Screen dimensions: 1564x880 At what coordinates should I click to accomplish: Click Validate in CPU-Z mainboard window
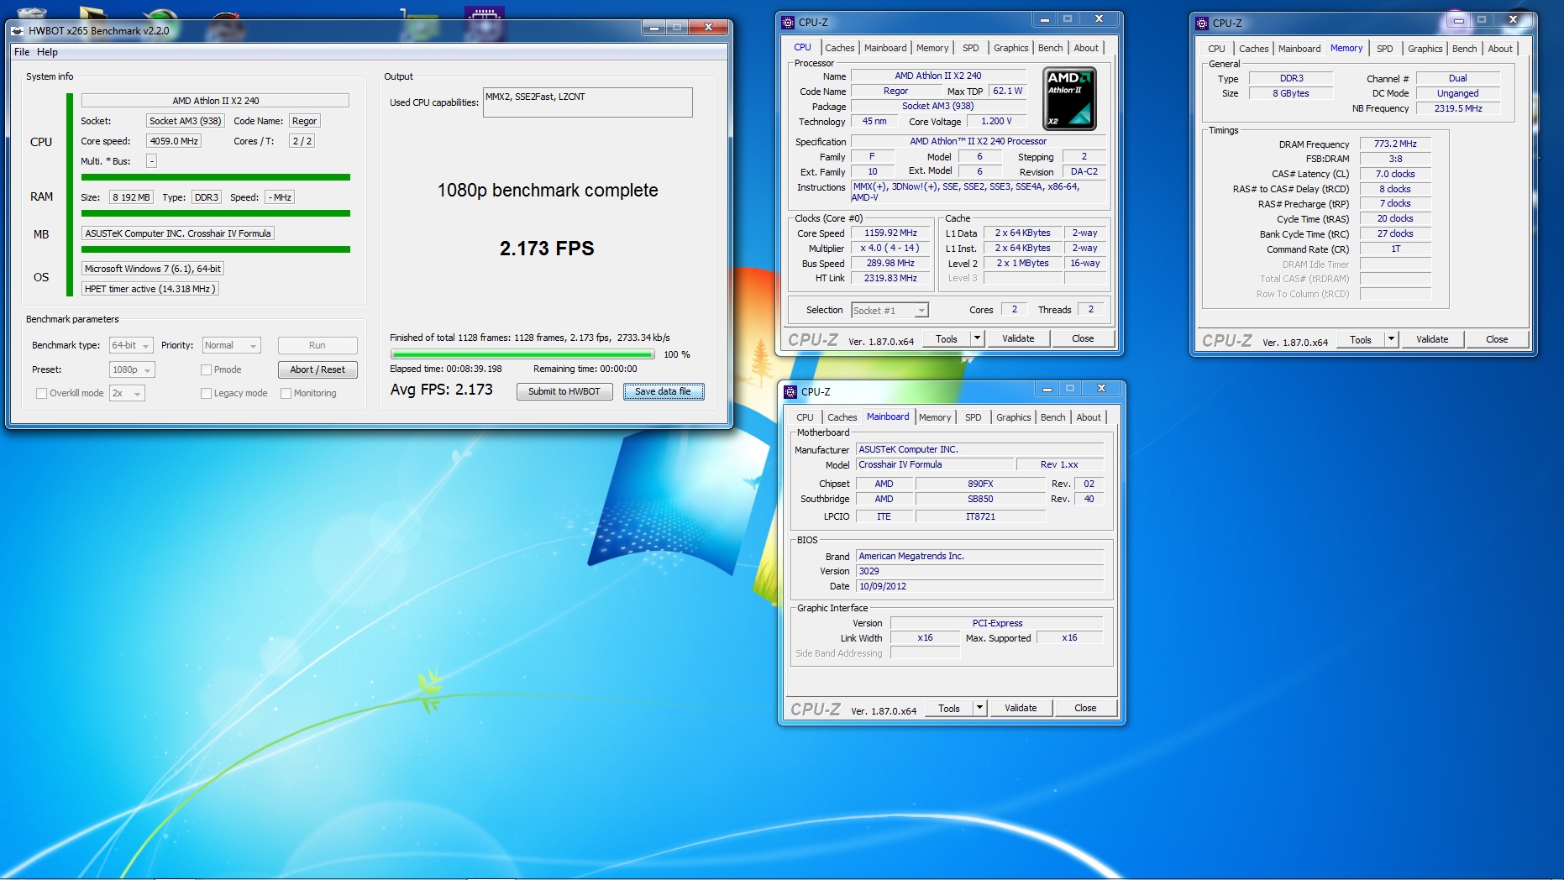[x=1021, y=709]
